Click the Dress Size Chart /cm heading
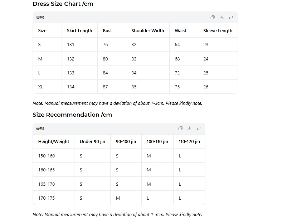Image resolution: width=287 pixels, height=219 pixels. click(63, 4)
